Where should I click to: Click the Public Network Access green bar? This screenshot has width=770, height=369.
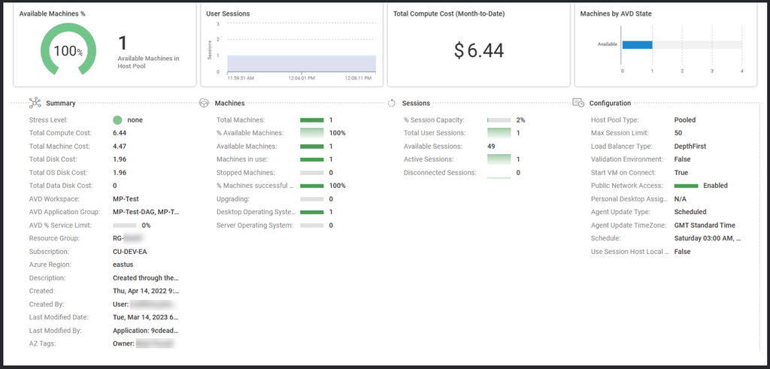point(686,186)
